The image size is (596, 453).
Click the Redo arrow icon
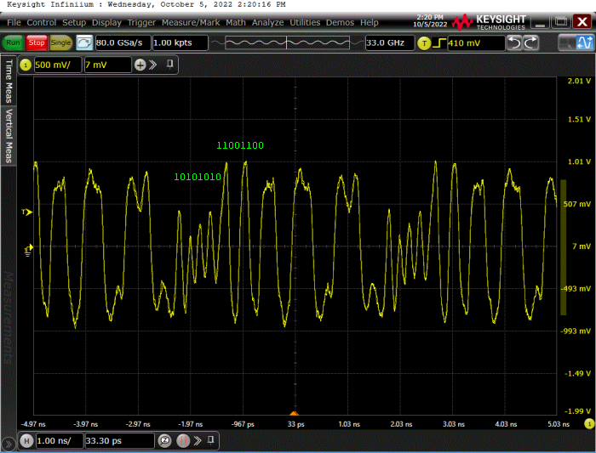click(x=531, y=42)
